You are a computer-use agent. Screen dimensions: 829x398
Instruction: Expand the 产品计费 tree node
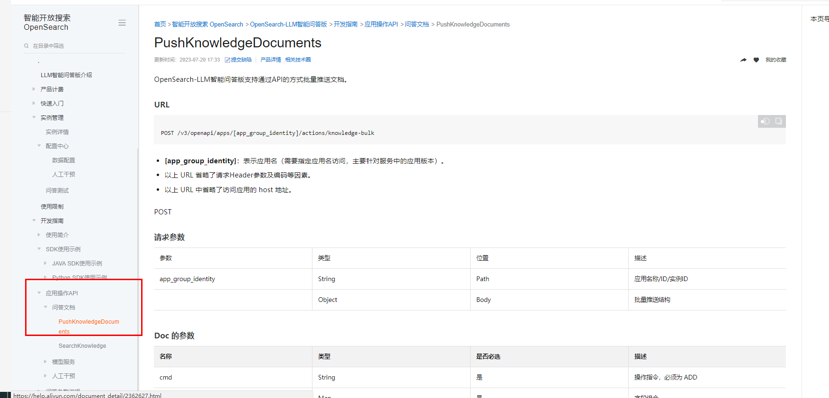[34, 89]
